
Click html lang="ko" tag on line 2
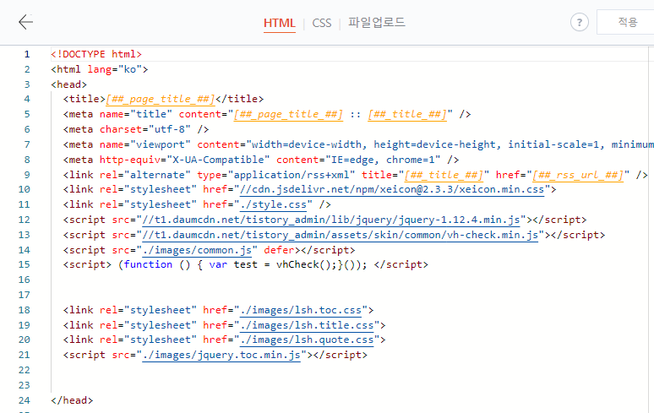[99, 69]
